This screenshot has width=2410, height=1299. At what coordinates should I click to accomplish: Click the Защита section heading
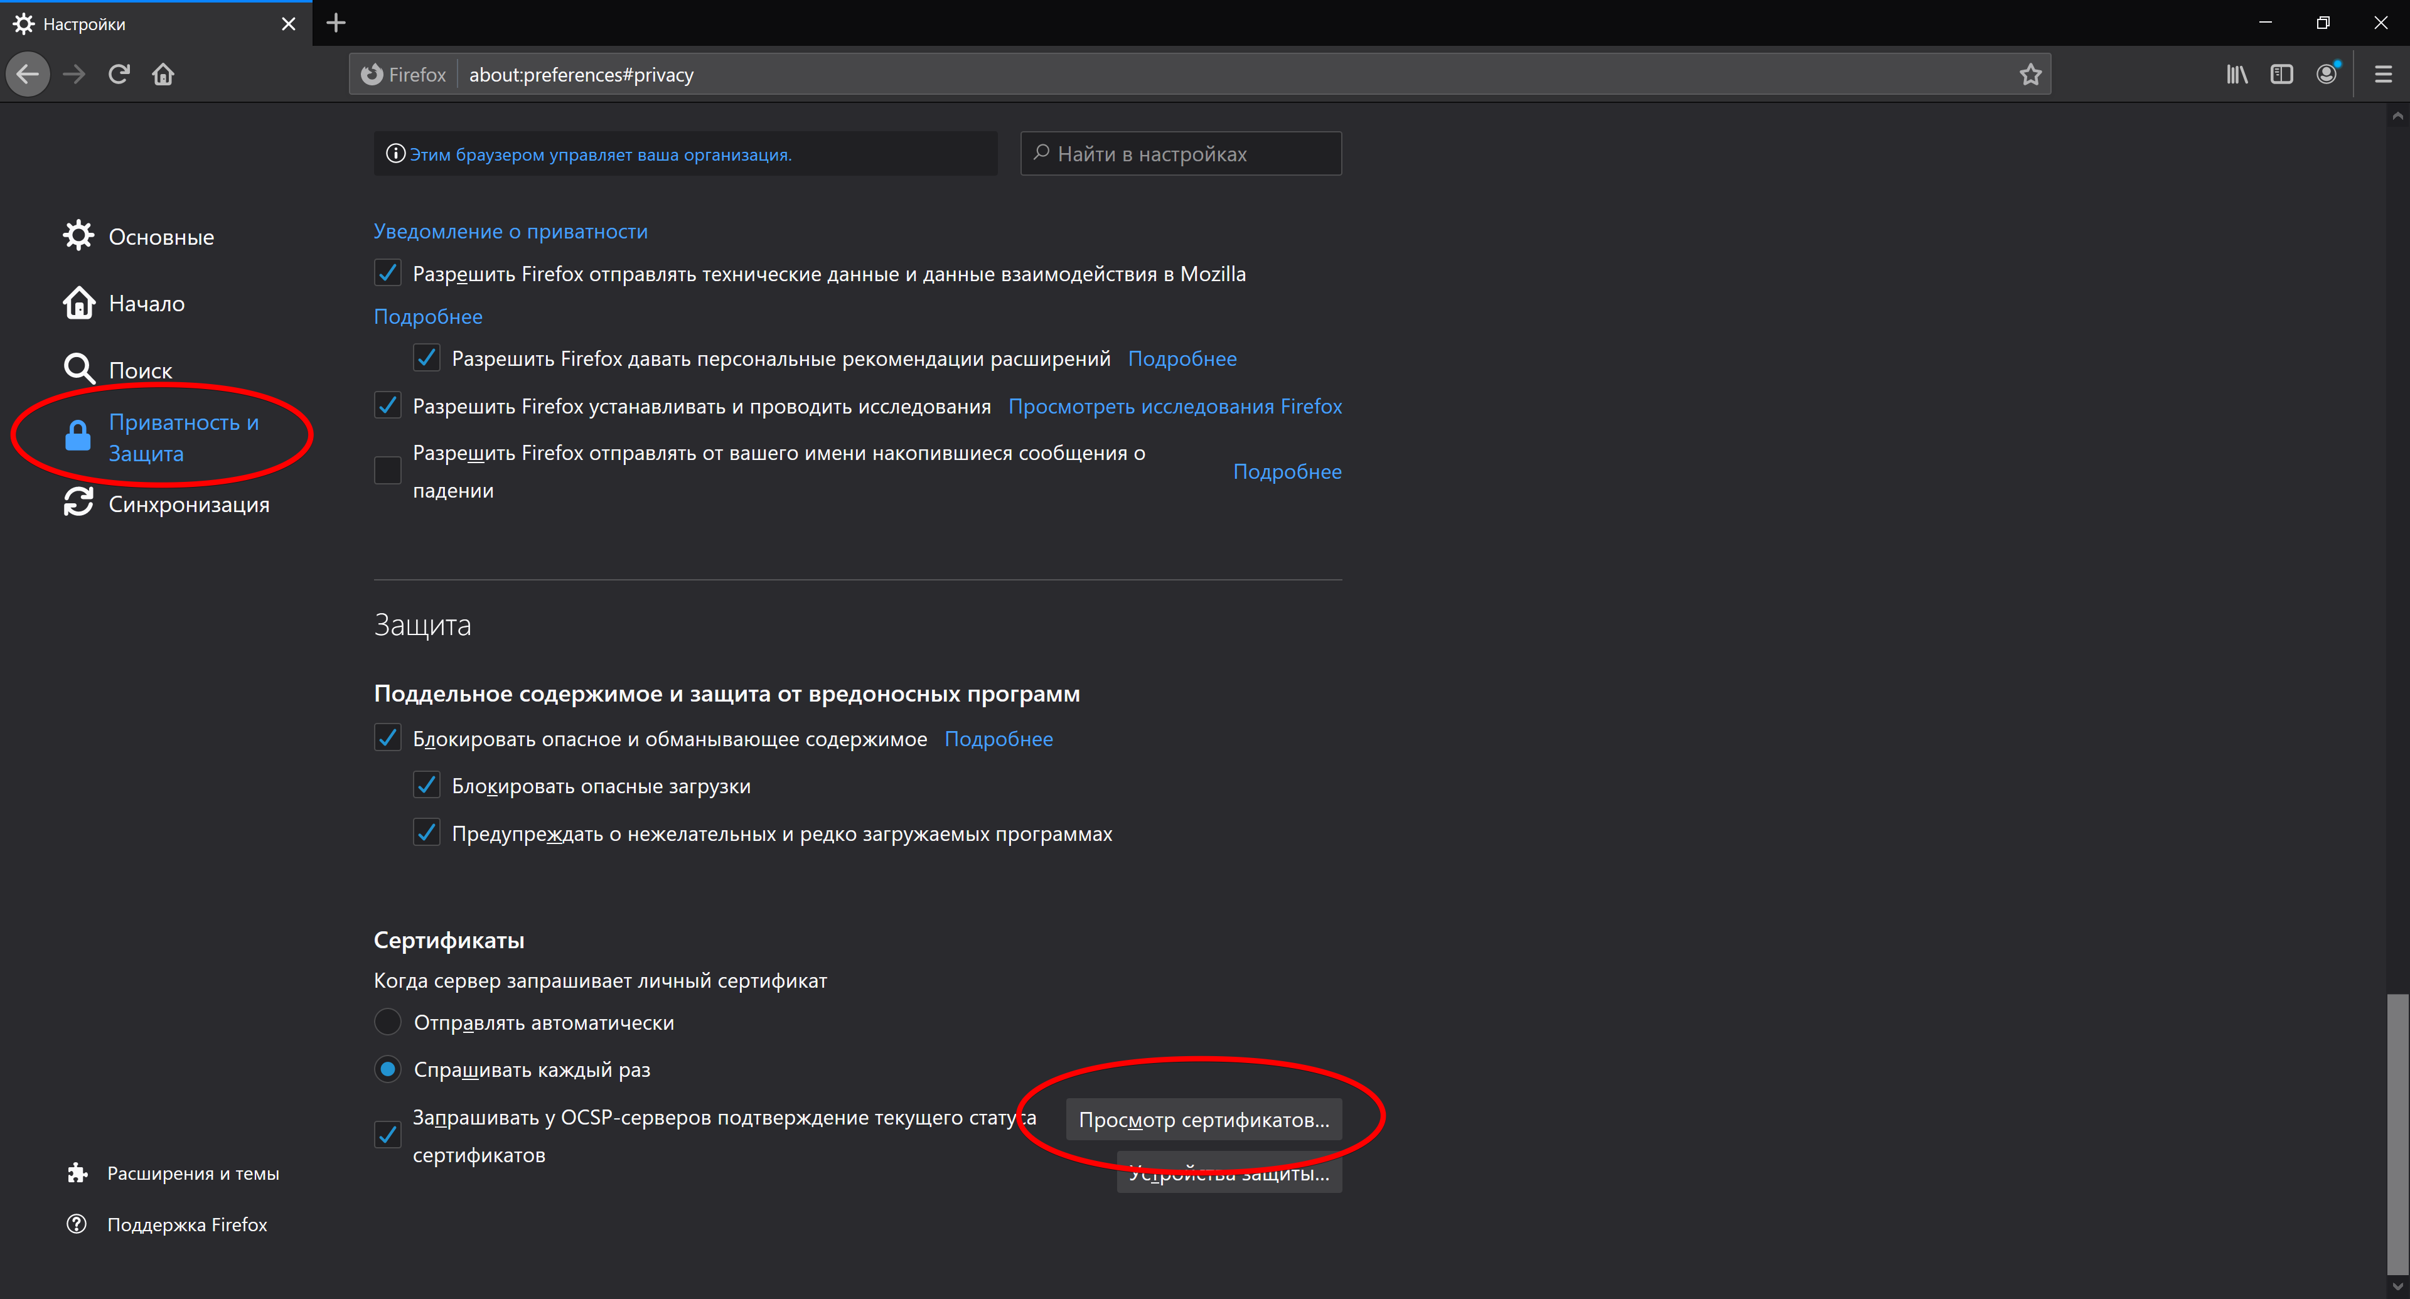[x=423, y=625]
